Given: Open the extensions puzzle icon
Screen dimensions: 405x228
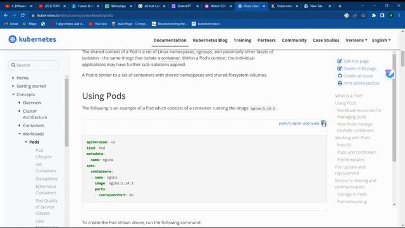Looking at the screenshot, I should point(374,15).
